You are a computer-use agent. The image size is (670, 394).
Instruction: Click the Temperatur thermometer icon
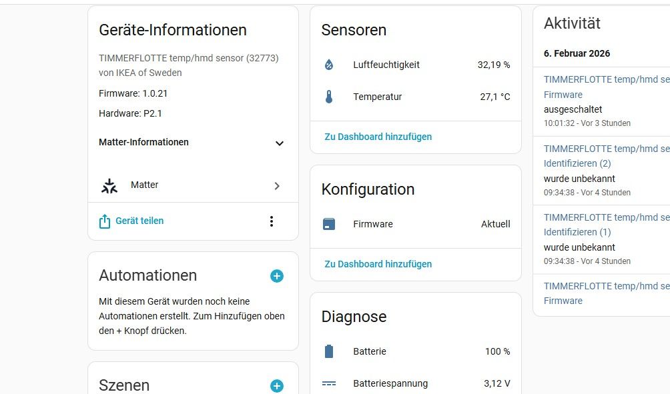329,97
